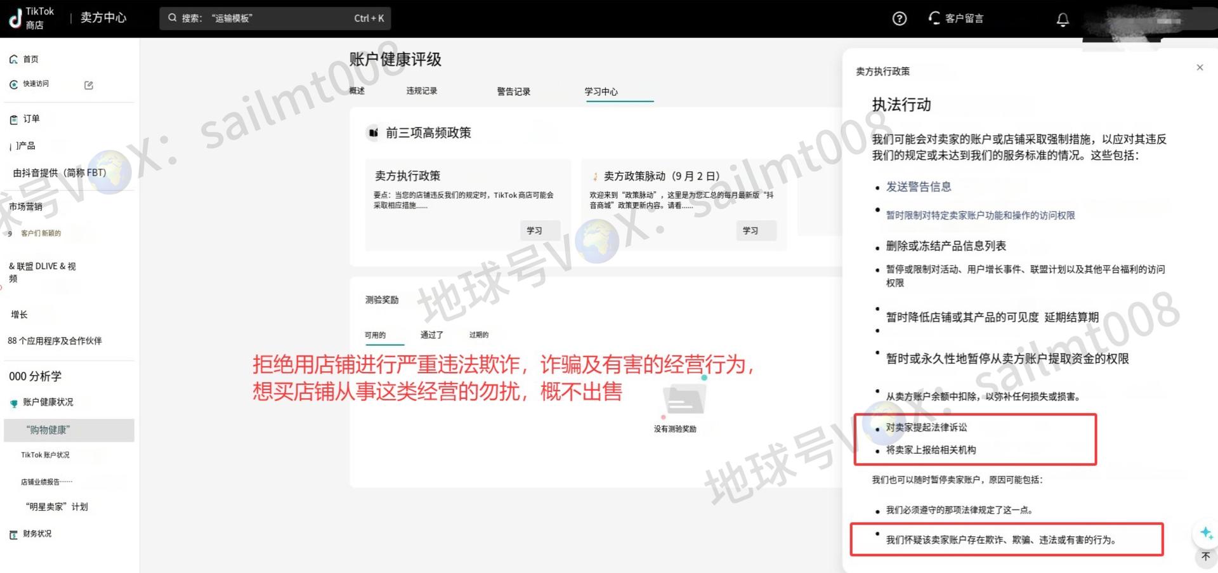
Task: Switch to the 违规记录 tab
Action: 421,91
